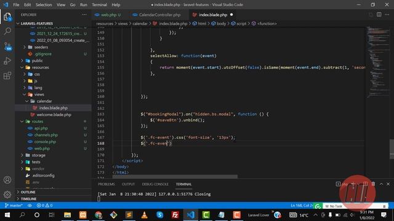
Task: Open Explorer more actions ellipsis
Action: pos(84,15)
